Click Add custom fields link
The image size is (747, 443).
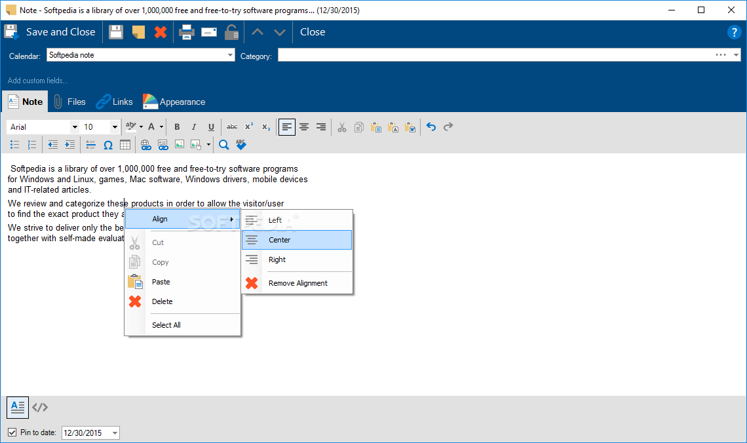click(37, 81)
